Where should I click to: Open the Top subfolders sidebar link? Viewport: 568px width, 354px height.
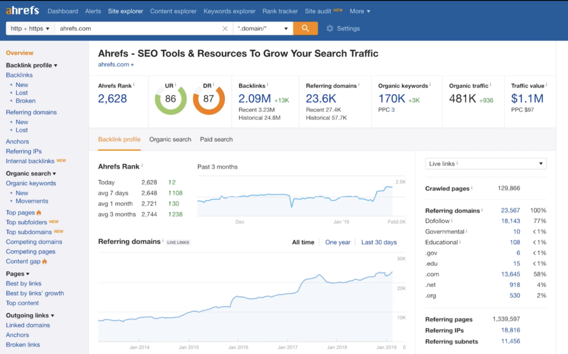click(27, 222)
